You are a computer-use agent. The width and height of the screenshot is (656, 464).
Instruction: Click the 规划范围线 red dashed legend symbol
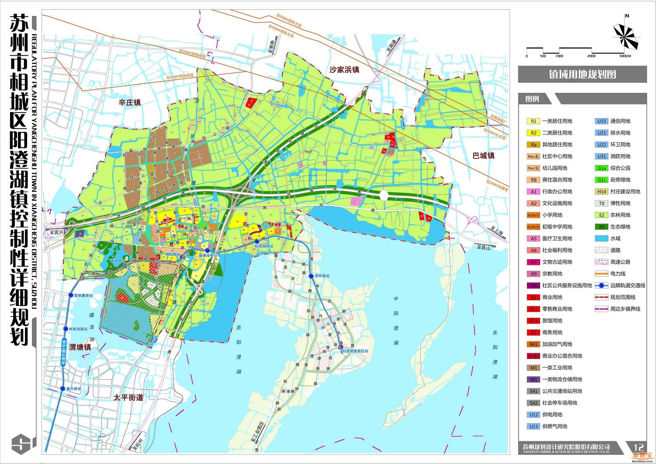[602, 297]
